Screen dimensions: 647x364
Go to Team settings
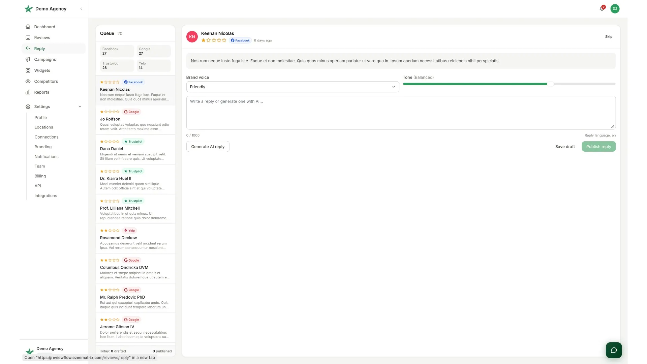40,166
